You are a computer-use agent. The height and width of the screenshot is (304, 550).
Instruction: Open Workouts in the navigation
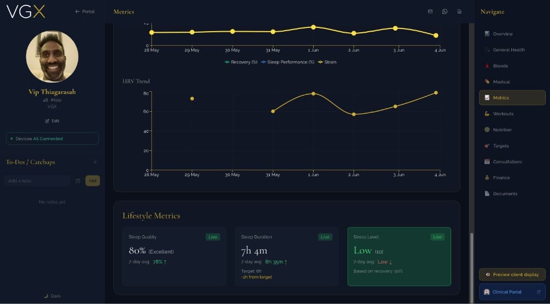click(x=512, y=114)
